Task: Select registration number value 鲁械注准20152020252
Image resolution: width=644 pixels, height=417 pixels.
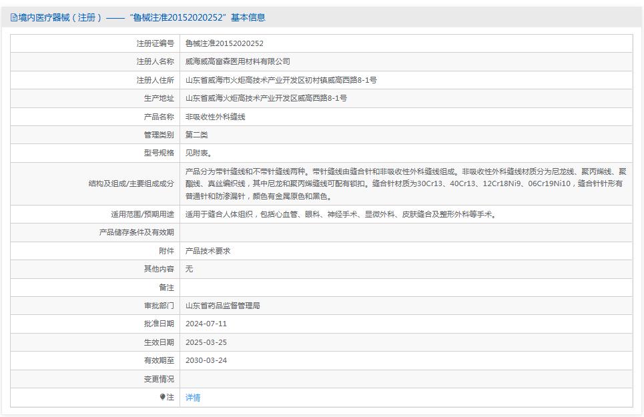Action: click(224, 43)
